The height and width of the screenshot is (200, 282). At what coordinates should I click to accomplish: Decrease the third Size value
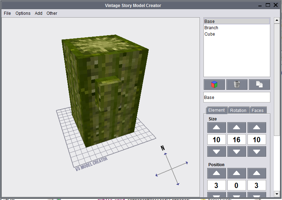(257, 152)
